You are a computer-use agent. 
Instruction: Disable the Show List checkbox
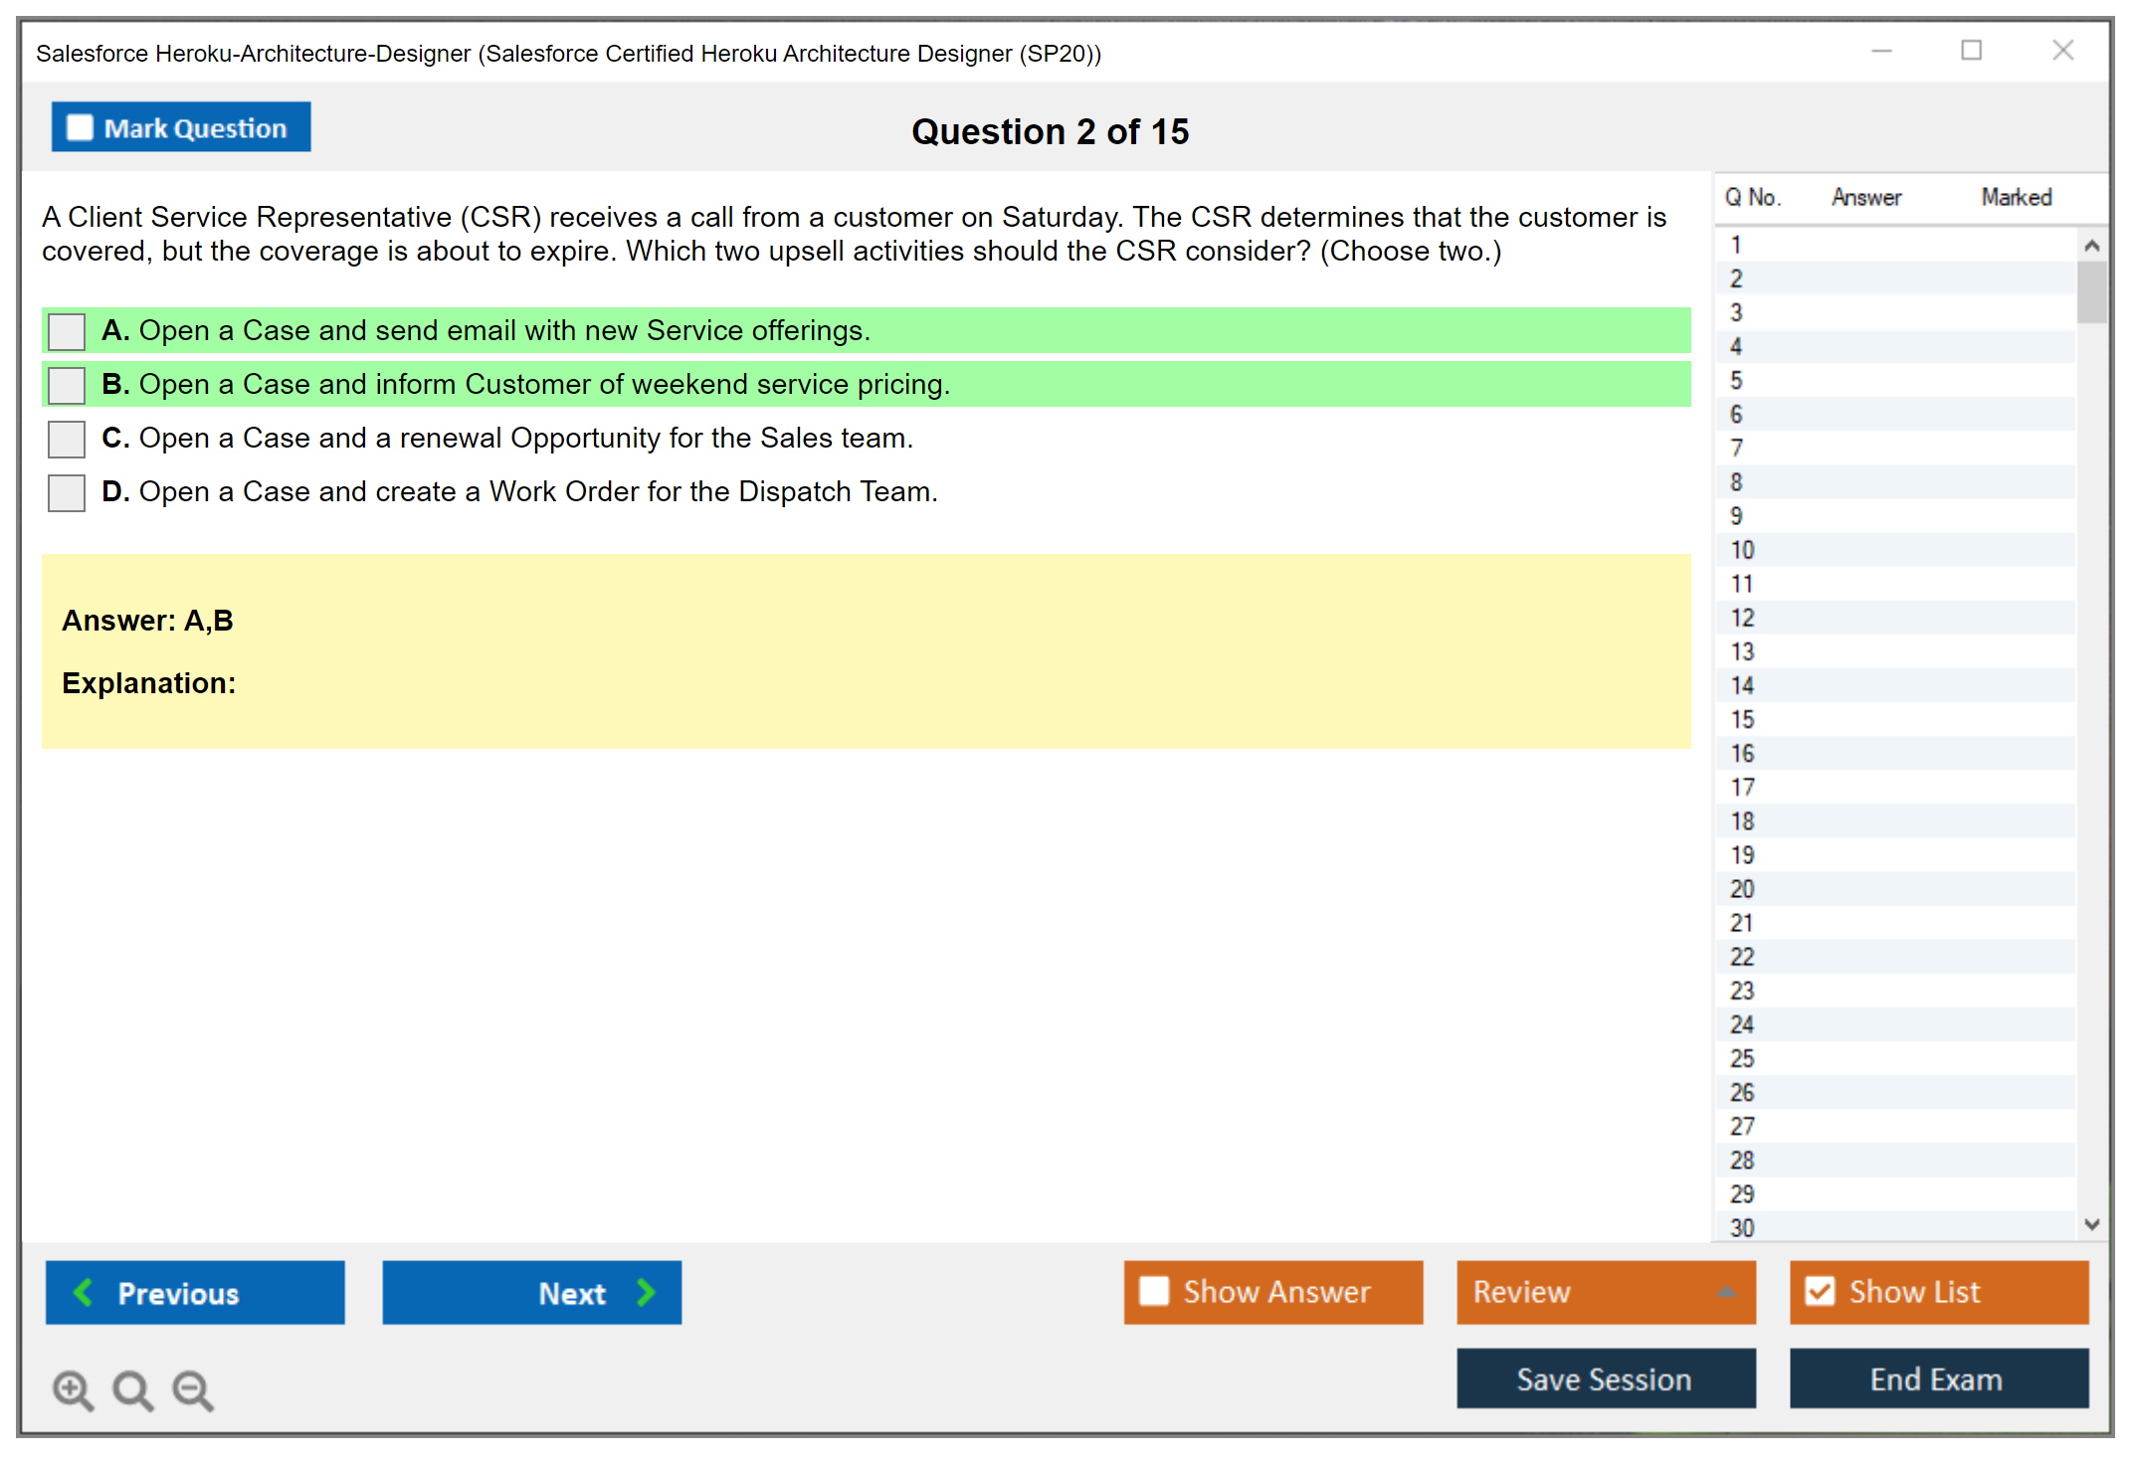(x=1820, y=1291)
